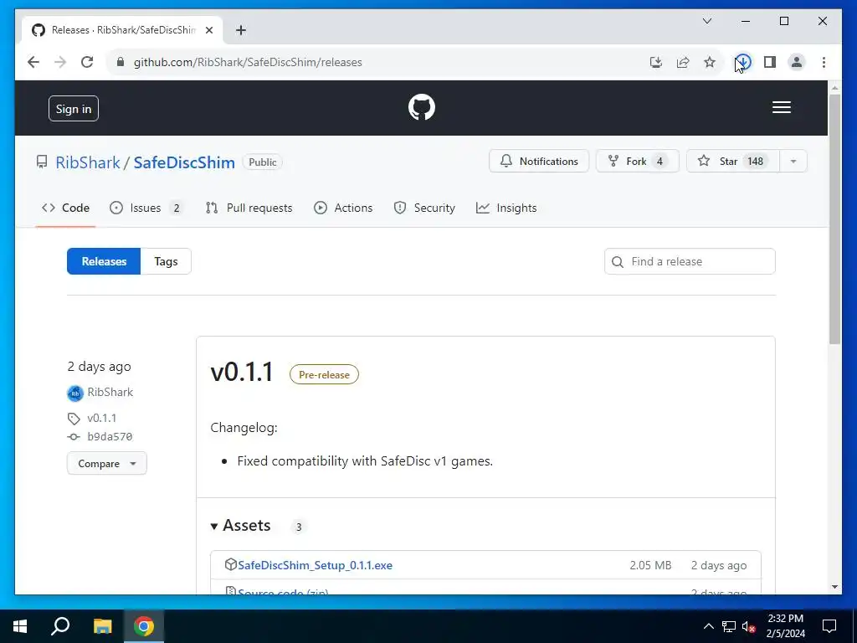857x643 pixels.
Task: Click the scrollbar down arrow
Action: click(834, 587)
